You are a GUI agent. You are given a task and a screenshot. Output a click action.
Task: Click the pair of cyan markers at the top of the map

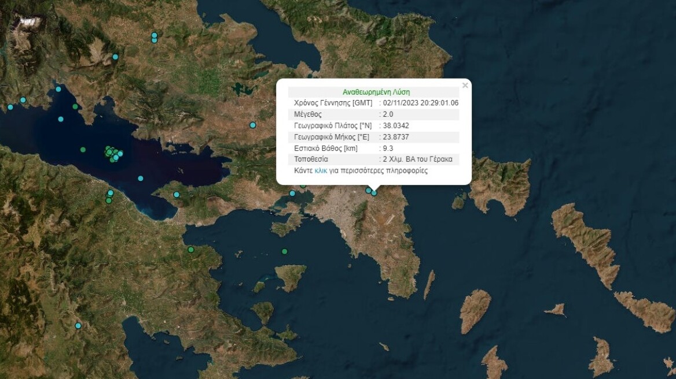coord(153,38)
